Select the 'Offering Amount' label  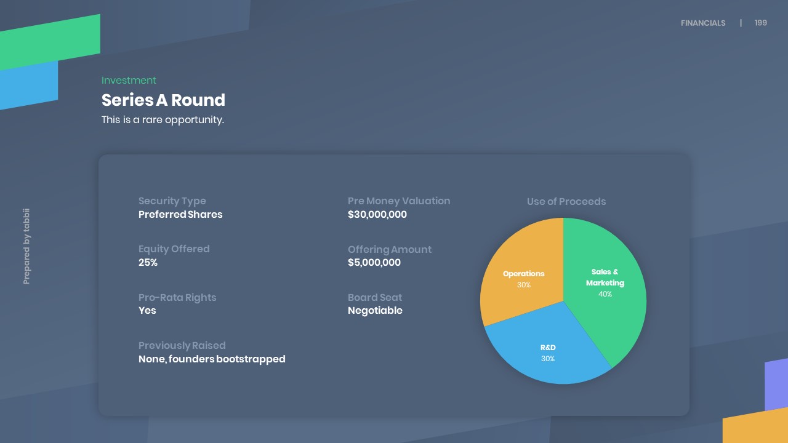(x=390, y=249)
